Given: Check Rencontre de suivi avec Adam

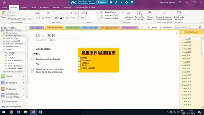Looking at the screenshot, I should (x=33, y=69).
